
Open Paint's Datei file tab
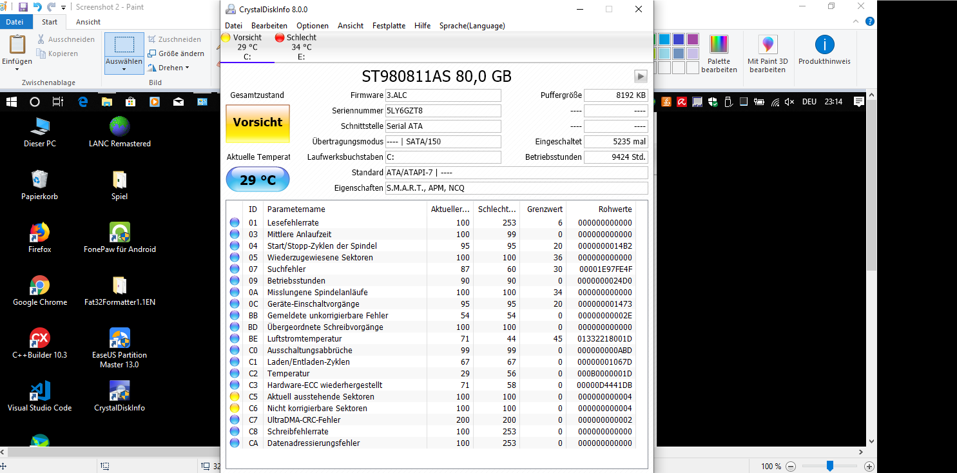coord(15,22)
